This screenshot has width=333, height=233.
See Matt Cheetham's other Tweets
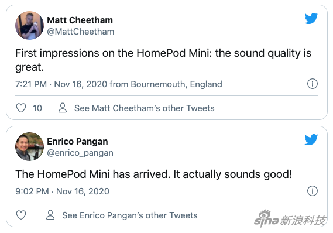coord(145,108)
